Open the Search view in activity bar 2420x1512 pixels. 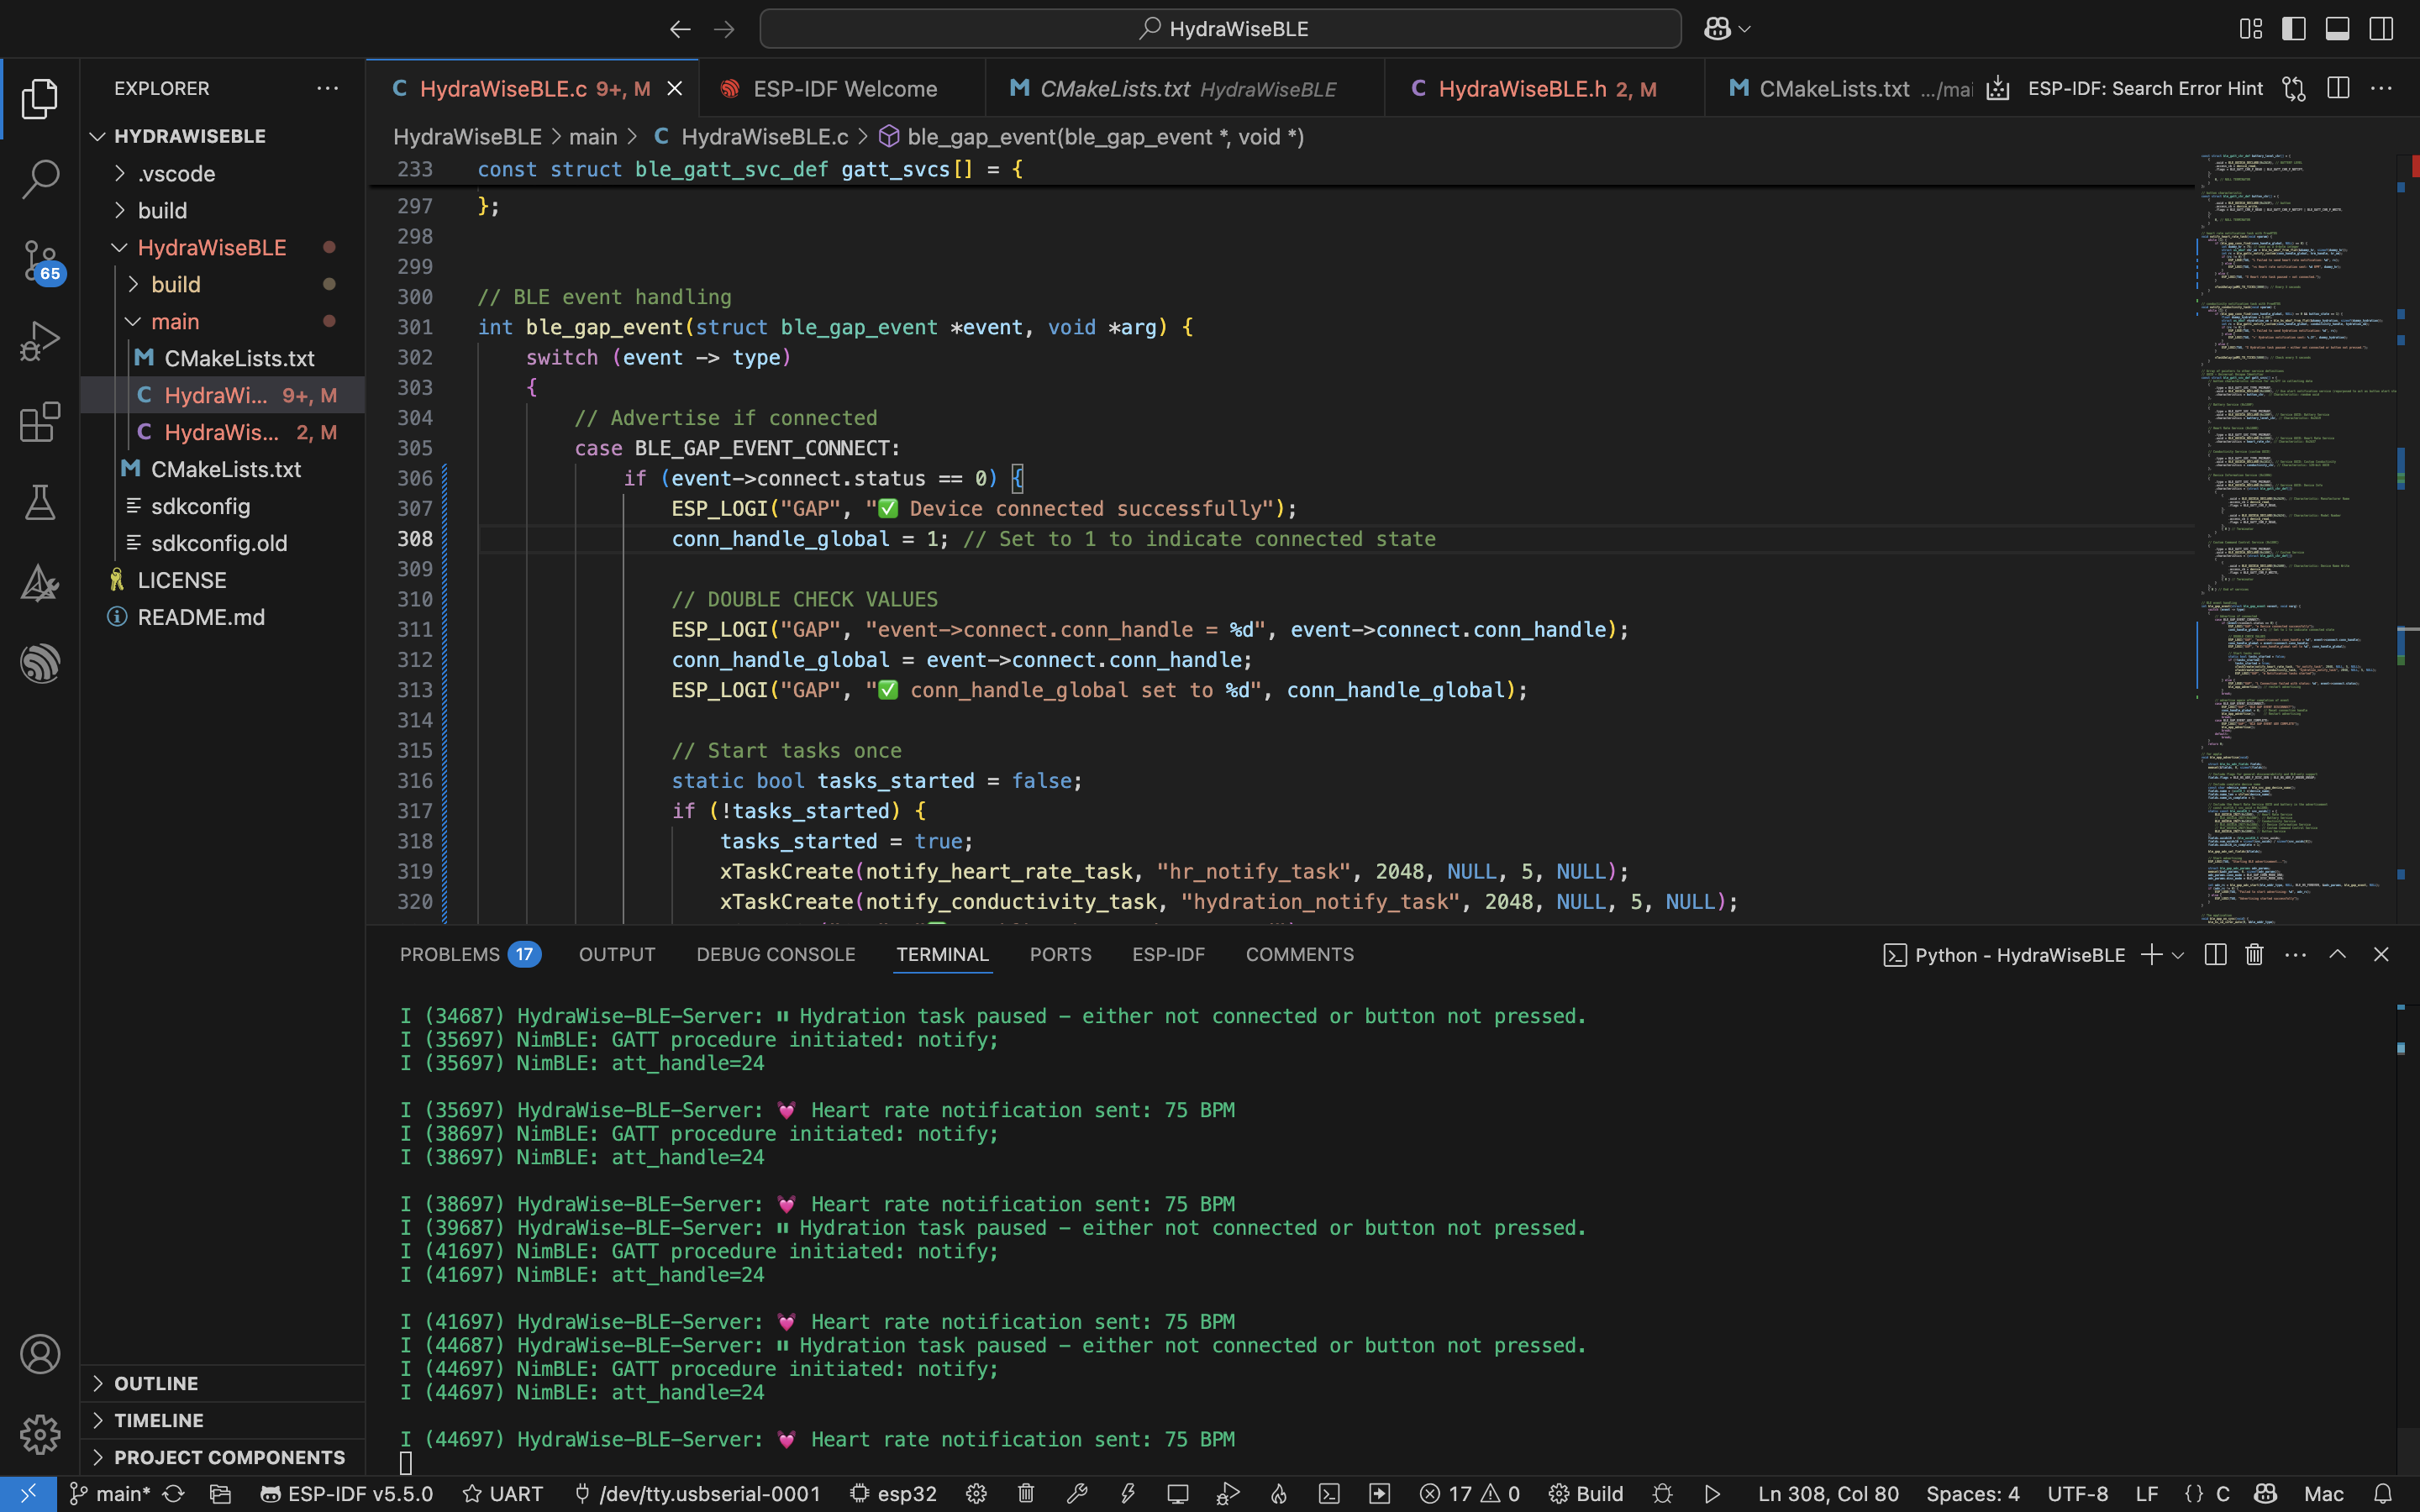tap(40, 179)
